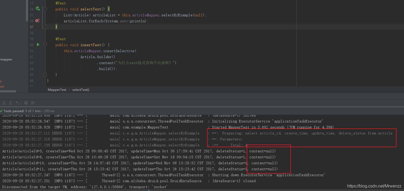This screenshot has width=404, height=191.
Task: Click the insertTest method name in code
Action: [91, 45]
